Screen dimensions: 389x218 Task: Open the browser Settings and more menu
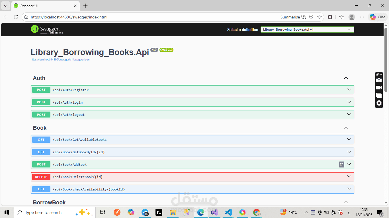point(362,17)
